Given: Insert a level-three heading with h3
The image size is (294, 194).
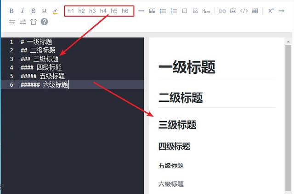Looking at the screenshot, I should pos(92,11).
